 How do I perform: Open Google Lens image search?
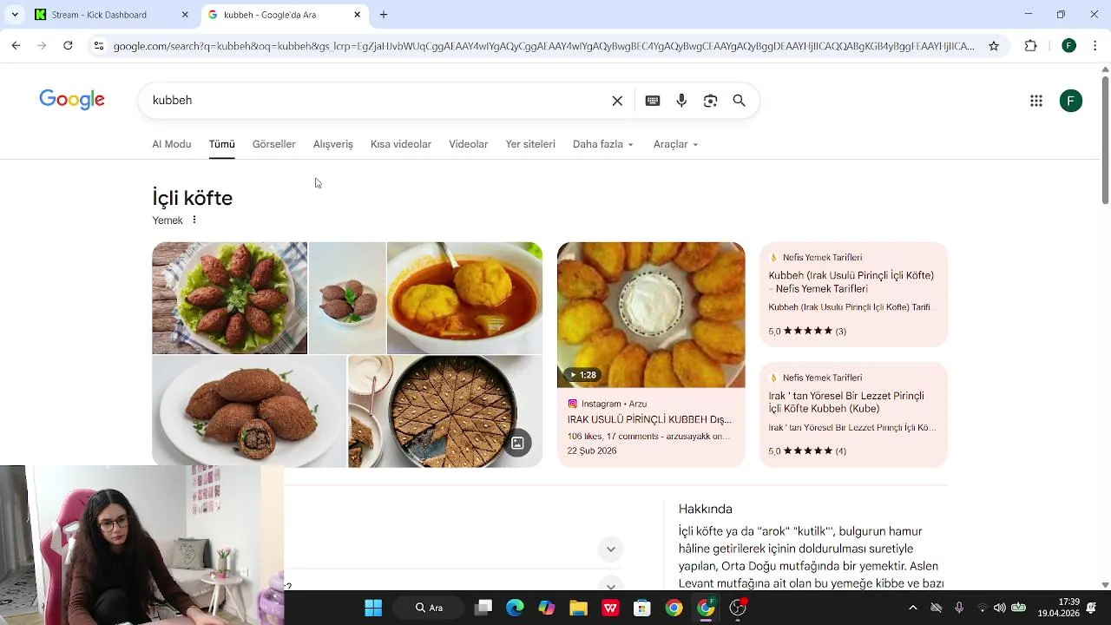710,101
